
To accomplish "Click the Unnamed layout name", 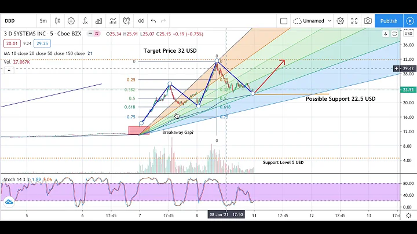I will pos(313,21).
